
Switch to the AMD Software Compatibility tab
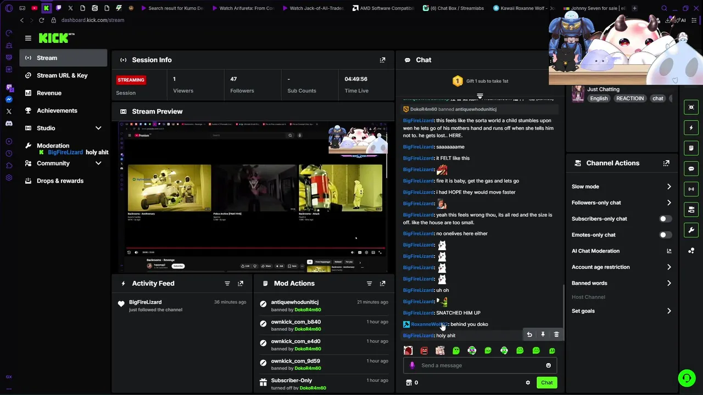click(x=383, y=8)
